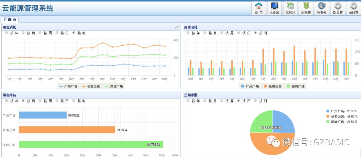Screen dimensions: 361x158
Task: Open the 能耗费 energy cost icon
Action: (x=306, y=8)
